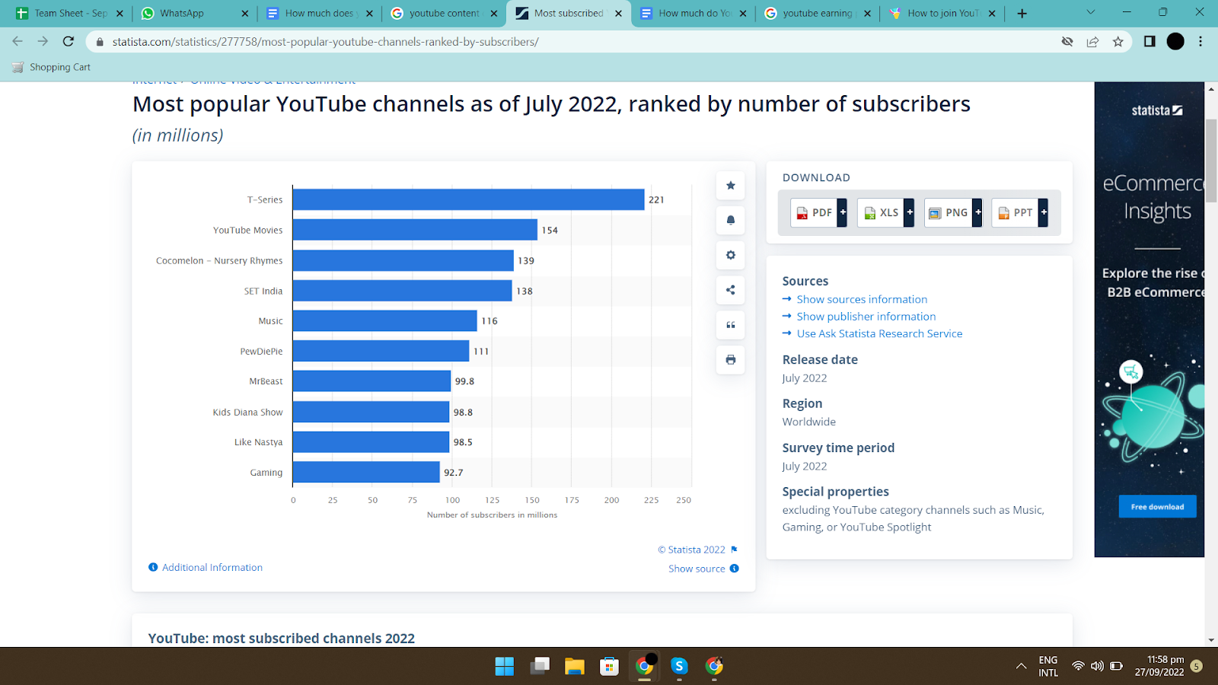
Task: Switch to the 'youtube content' tab
Action: pyautogui.click(x=443, y=13)
